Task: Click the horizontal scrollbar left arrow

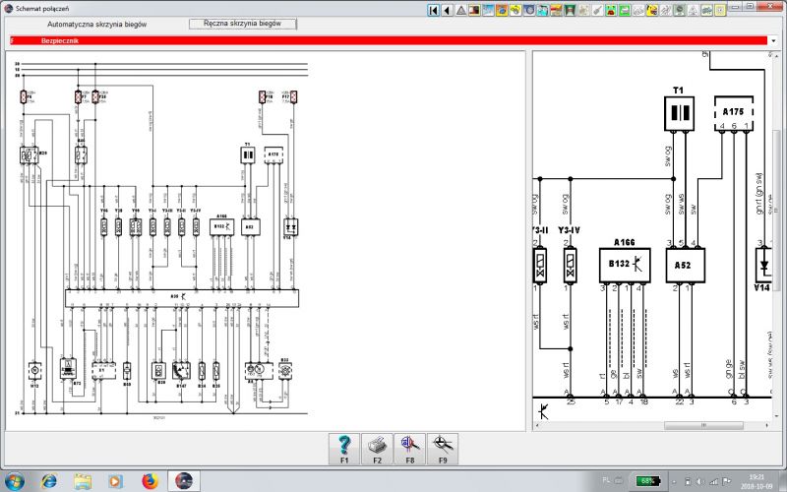Action: [x=537, y=425]
